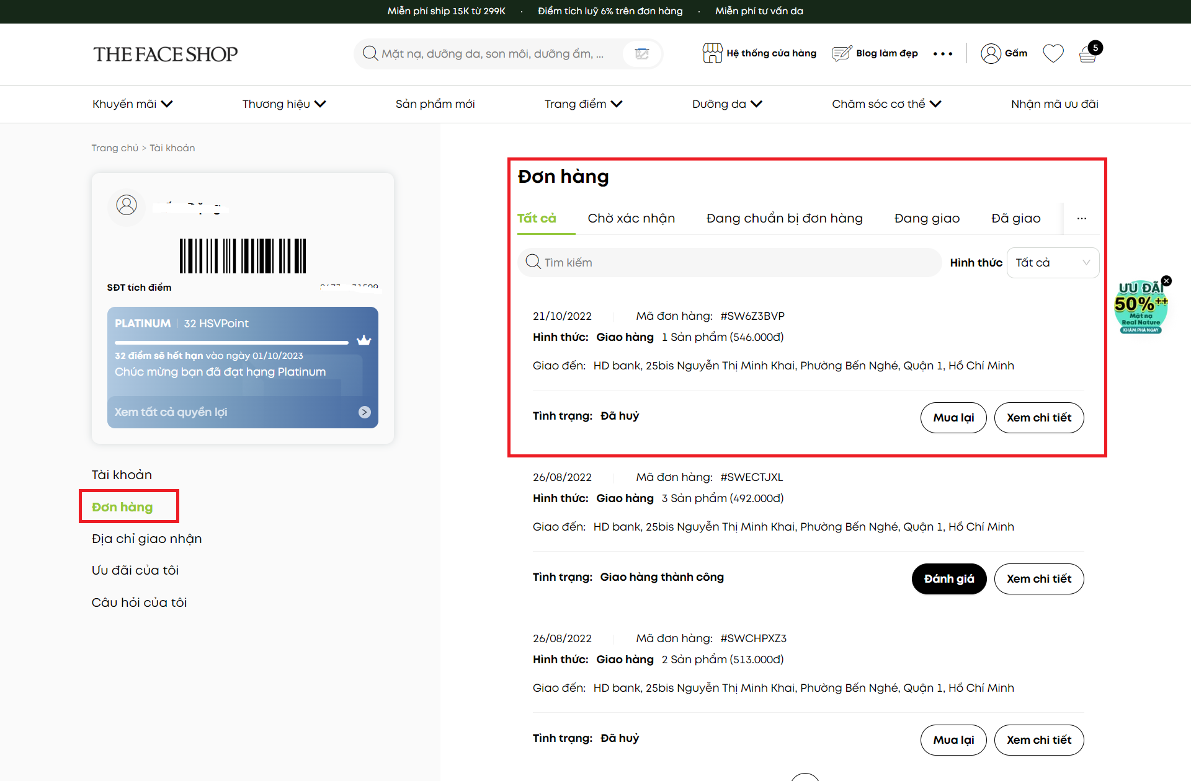The image size is (1191, 781).
Task: Click the magnifier icon in order search
Action: click(533, 262)
